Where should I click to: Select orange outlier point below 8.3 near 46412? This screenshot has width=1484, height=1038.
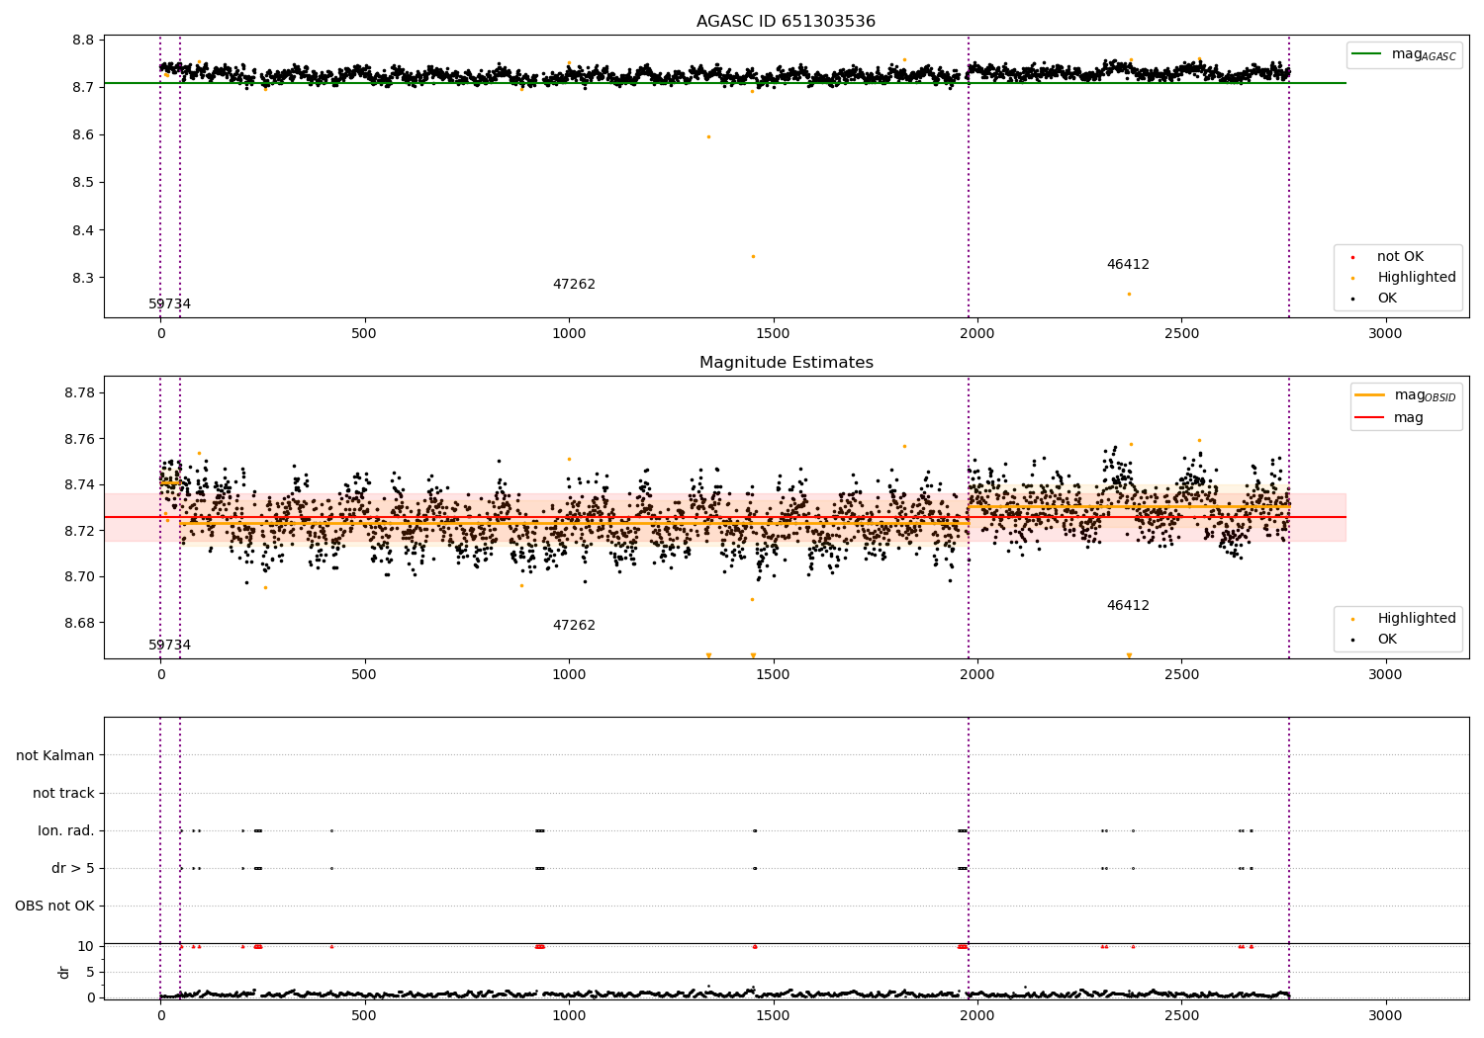(x=1129, y=294)
